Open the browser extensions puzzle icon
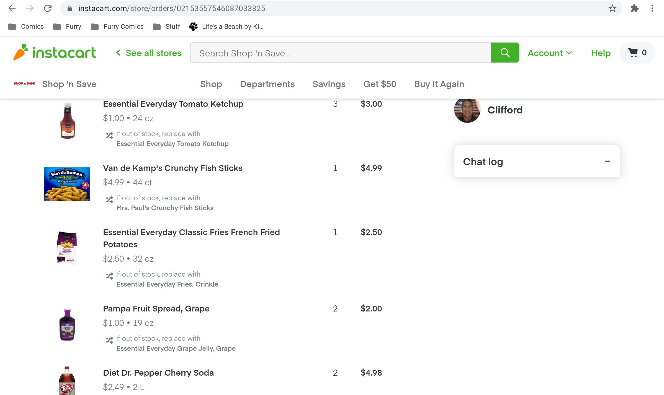 click(634, 8)
